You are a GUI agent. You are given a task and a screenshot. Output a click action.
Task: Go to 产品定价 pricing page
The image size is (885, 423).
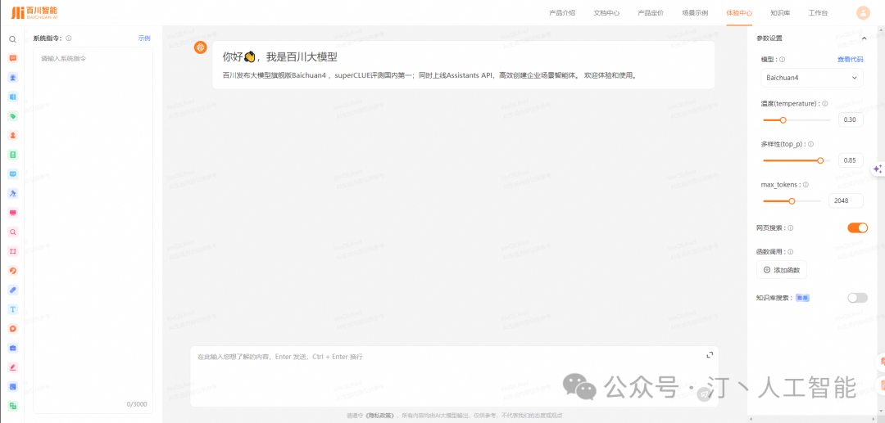click(x=651, y=13)
